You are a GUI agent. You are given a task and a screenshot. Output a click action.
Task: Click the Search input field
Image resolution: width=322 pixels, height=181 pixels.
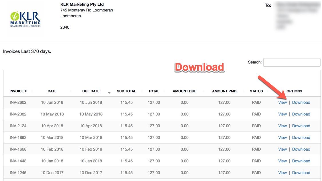click(x=292, y=62)
